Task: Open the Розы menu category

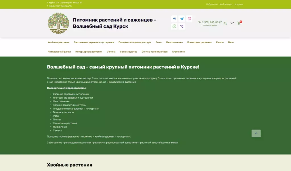Action: tap(159, 42)
